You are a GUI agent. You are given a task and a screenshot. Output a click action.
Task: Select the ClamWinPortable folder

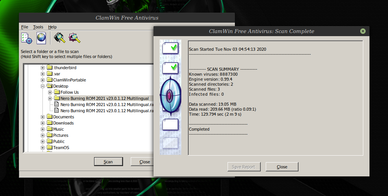(x=69, y=80)
